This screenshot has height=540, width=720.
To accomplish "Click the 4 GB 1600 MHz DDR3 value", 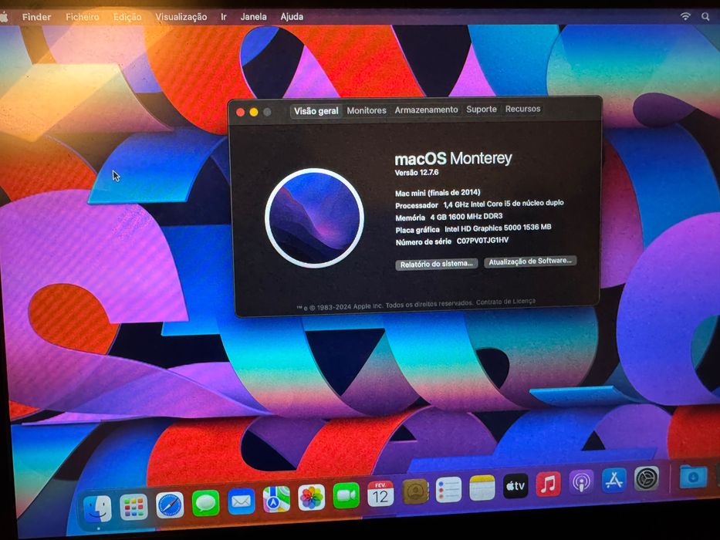I will click(466, 216).
